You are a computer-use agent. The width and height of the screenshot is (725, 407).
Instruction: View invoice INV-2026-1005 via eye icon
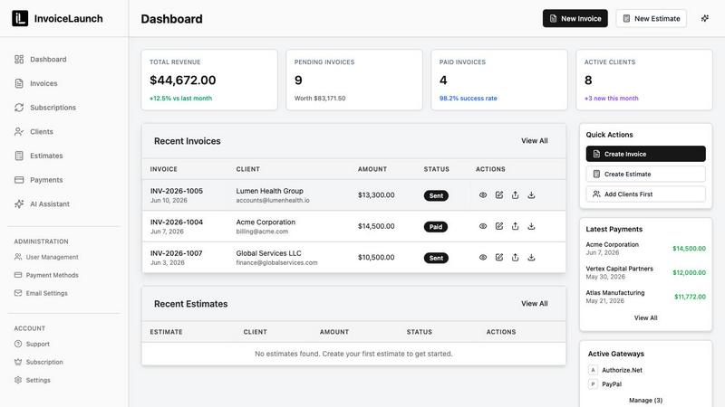point(483,195)
